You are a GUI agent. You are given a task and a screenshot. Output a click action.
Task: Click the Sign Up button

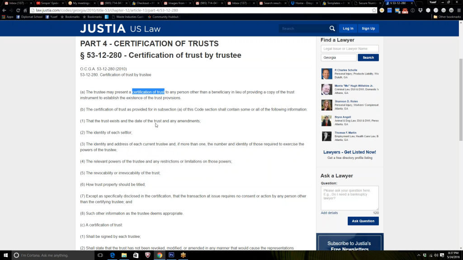[368, 28]
